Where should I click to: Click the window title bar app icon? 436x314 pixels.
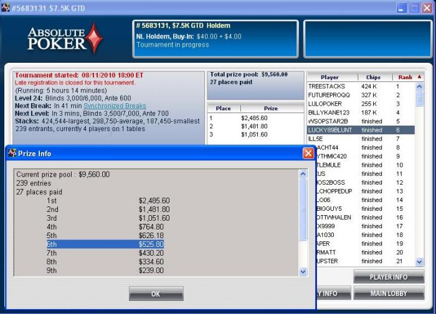coord(5,8)
